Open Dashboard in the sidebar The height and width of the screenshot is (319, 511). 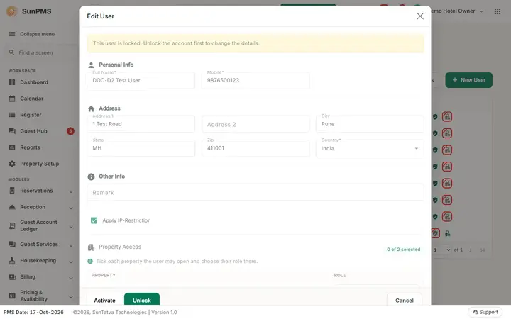[x=34, y=82]
